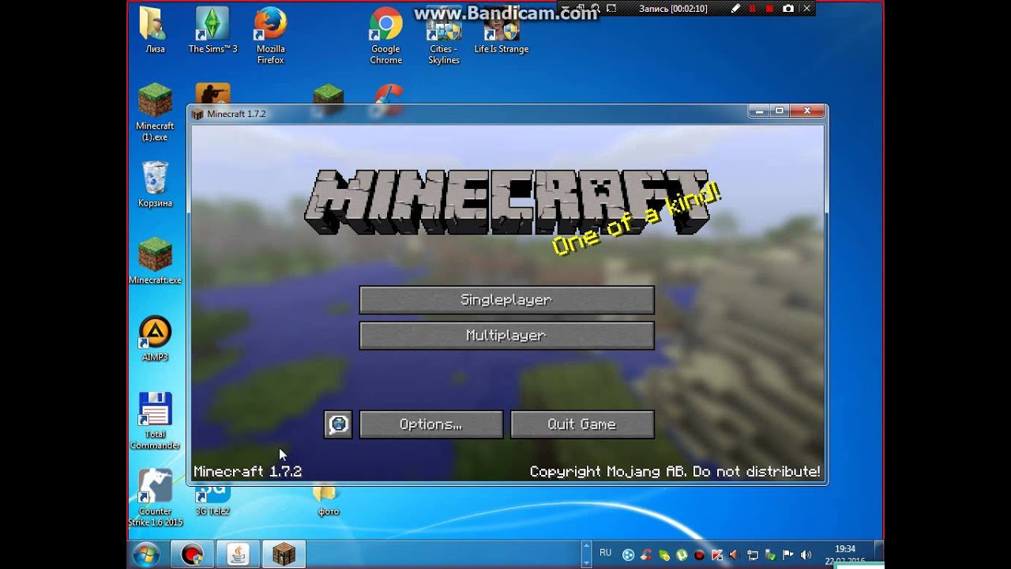Open Minecraft Options

tap(430, 424)
